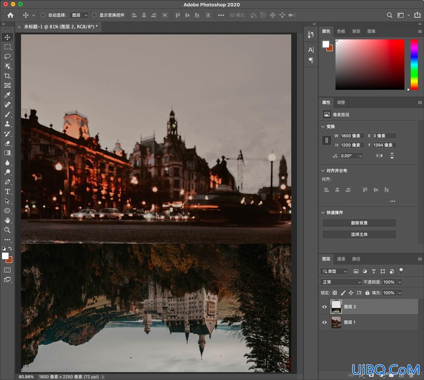The height and width of the screenshot is (380, 424).
Task: Click the share document icon
Action: [417, 15]
